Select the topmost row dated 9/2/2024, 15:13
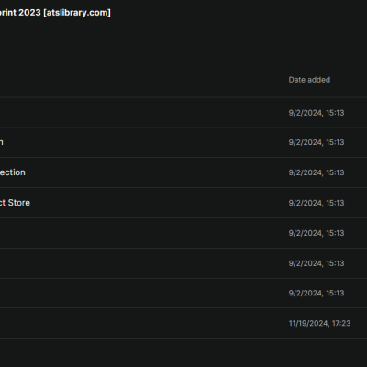 [183, 113]
